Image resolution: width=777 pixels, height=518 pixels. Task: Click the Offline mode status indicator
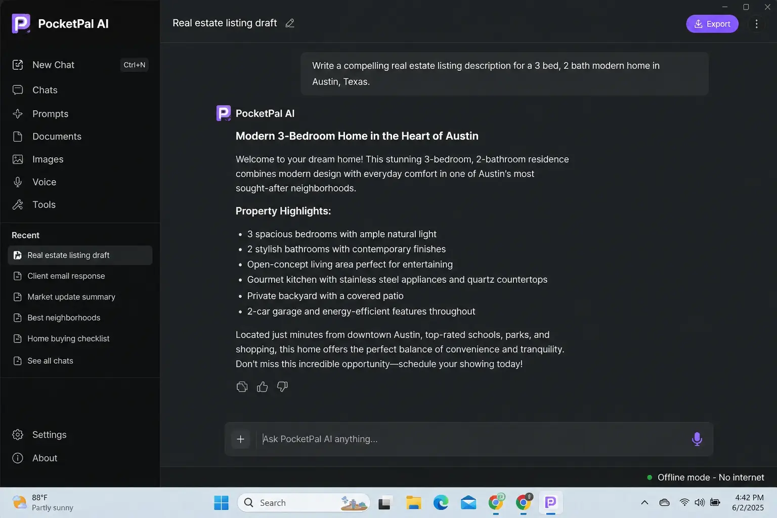[706, 478]
